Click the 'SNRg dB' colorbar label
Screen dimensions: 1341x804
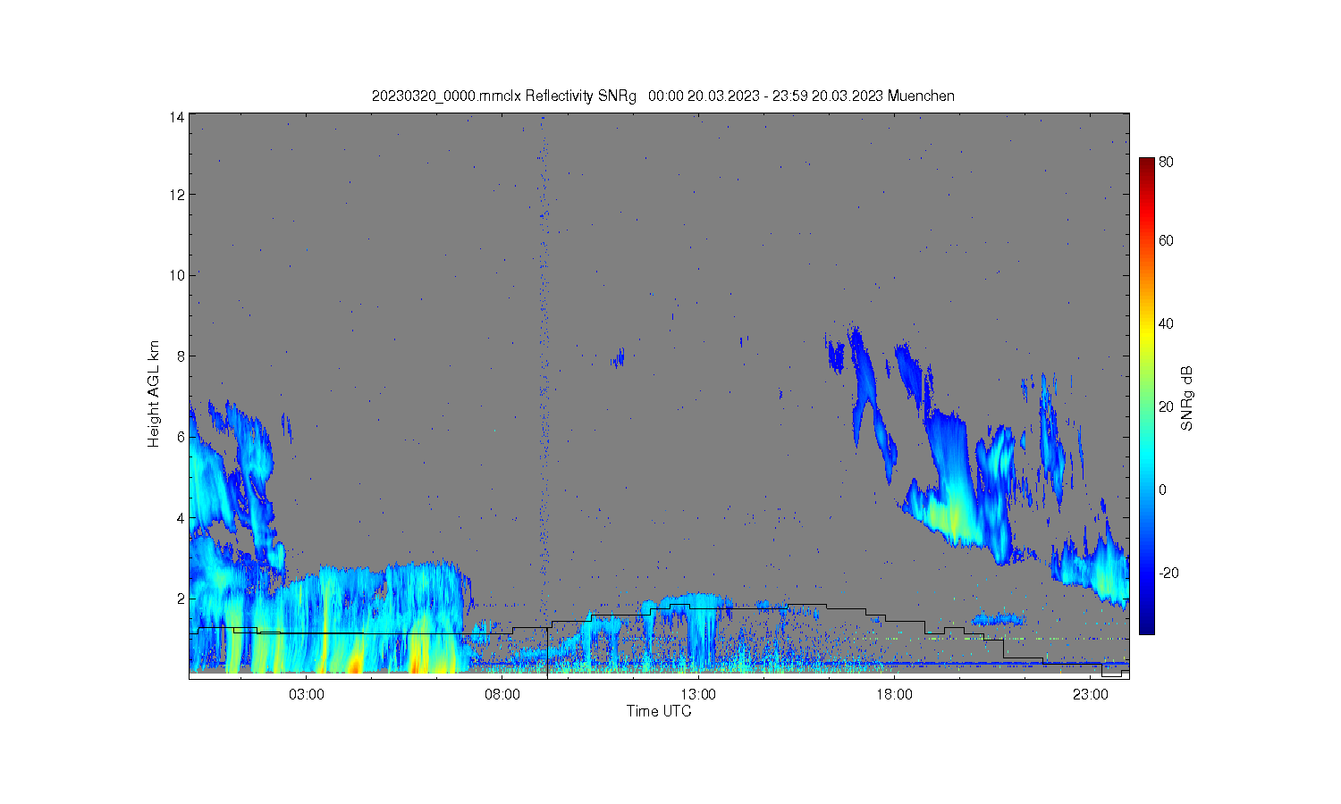tap(1187, 398)
